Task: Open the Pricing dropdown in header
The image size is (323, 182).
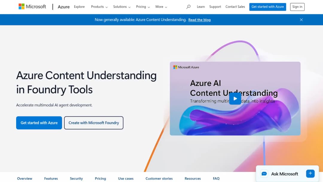Action: (x=143, y=7)
